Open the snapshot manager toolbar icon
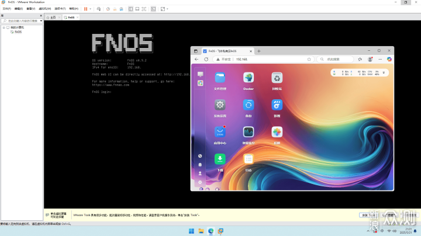Image resolution: width=421 pixels, height=236 pixels. click(x=122, y=9)
